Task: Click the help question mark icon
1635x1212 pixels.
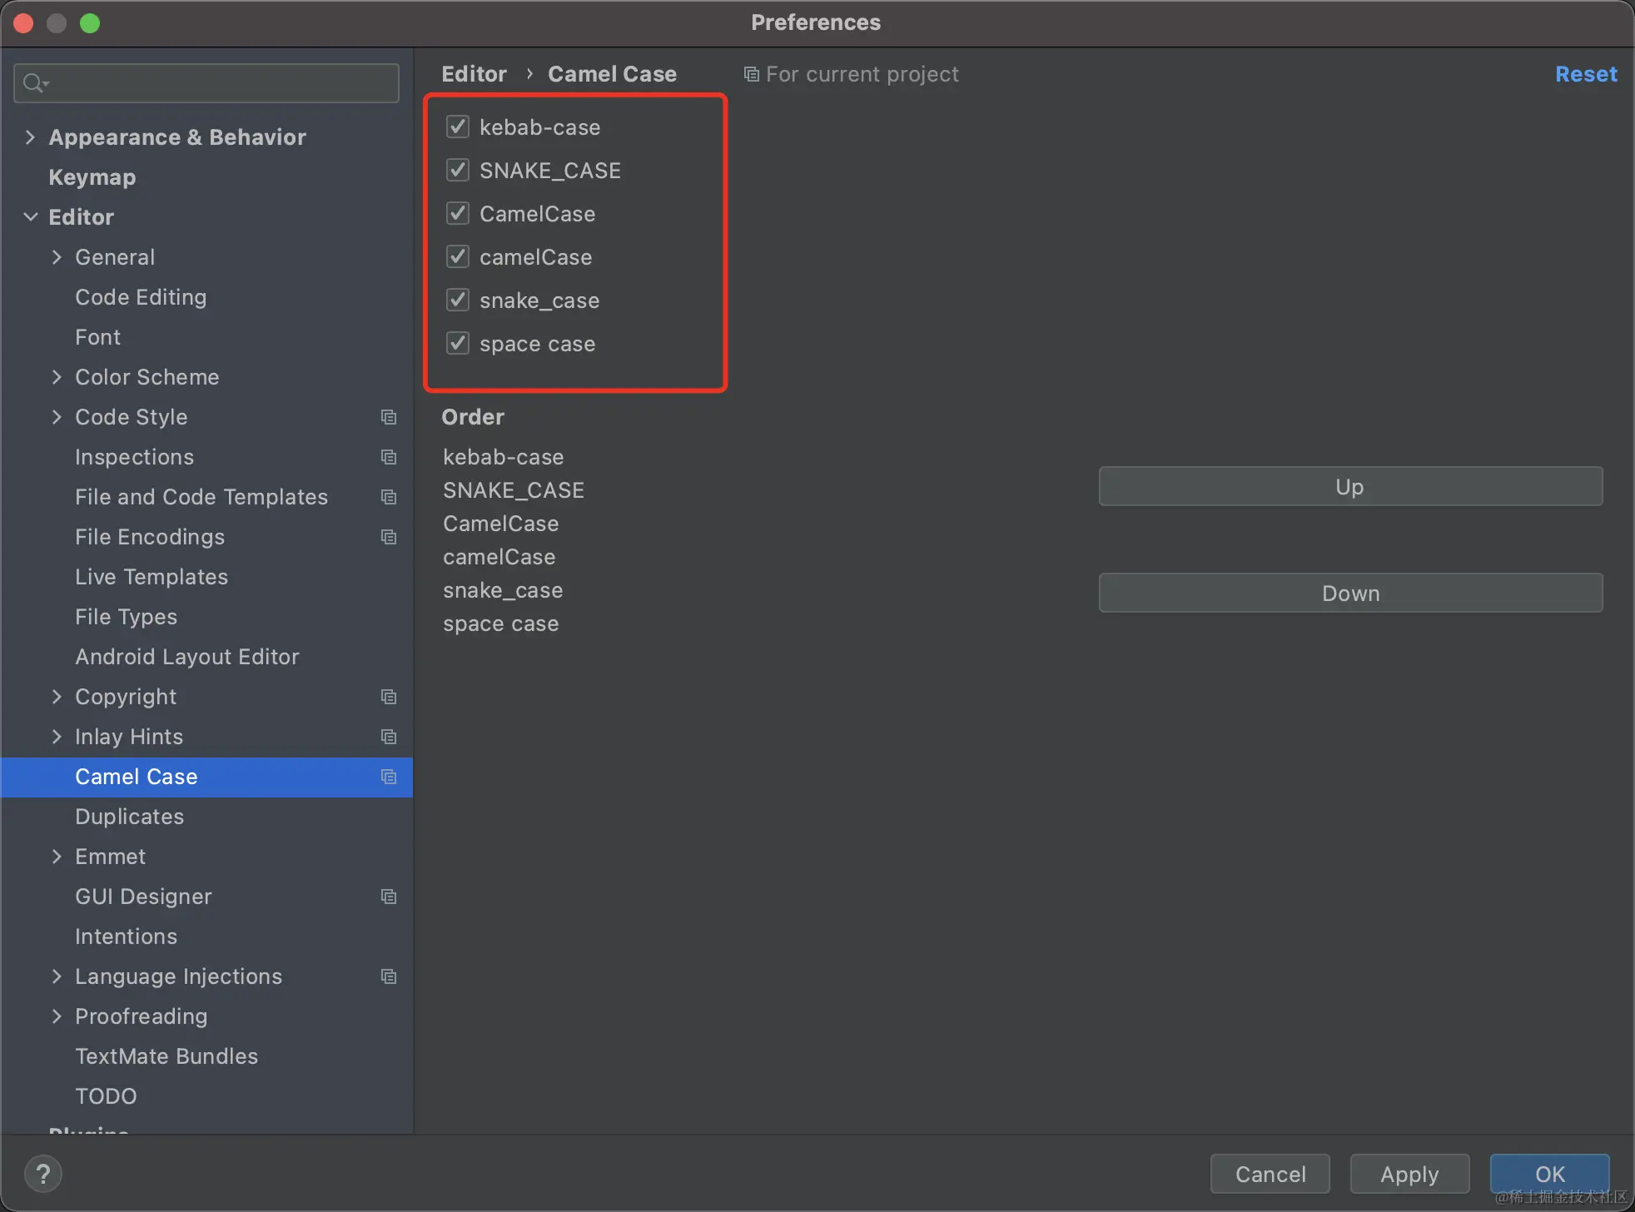Action: click(43, 1173)
